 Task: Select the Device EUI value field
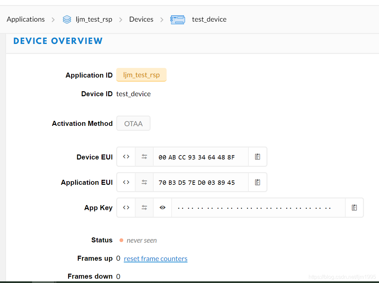click(201, 157)
